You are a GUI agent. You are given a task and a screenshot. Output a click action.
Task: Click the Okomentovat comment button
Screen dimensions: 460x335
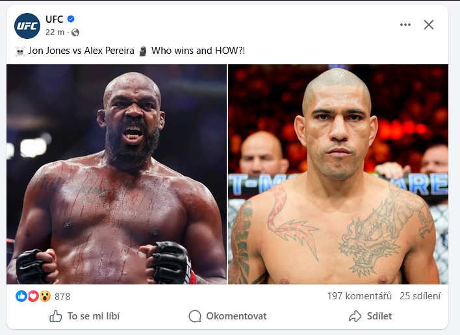click(x=227, y=316)
